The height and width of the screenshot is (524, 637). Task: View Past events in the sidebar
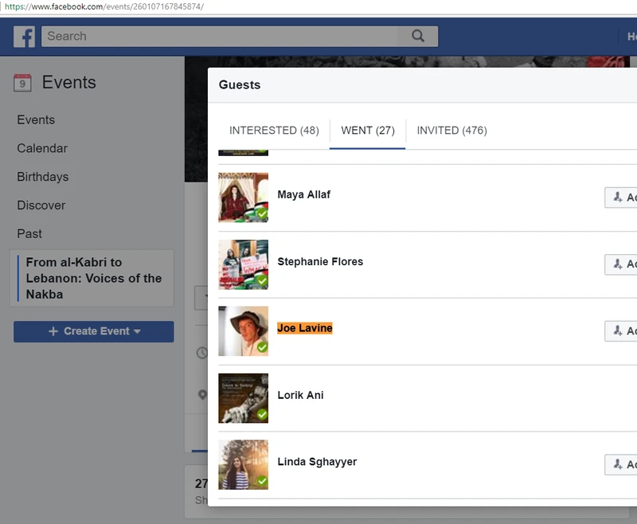click(29, 234)
